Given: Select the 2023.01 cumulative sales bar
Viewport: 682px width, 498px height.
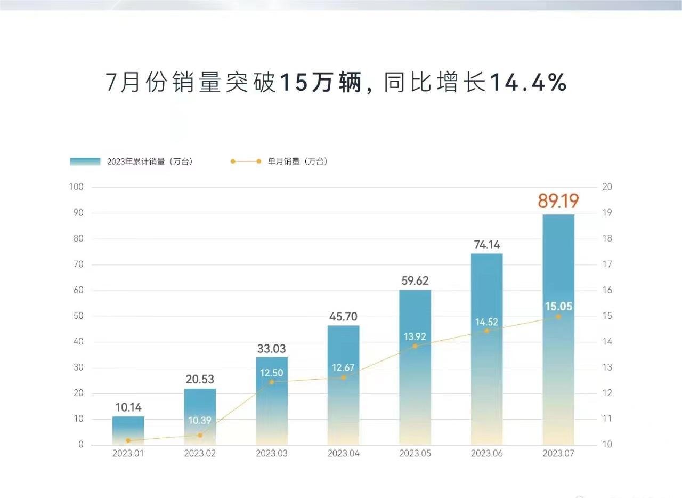Looking at the screenshot, I should pos(128,431).
